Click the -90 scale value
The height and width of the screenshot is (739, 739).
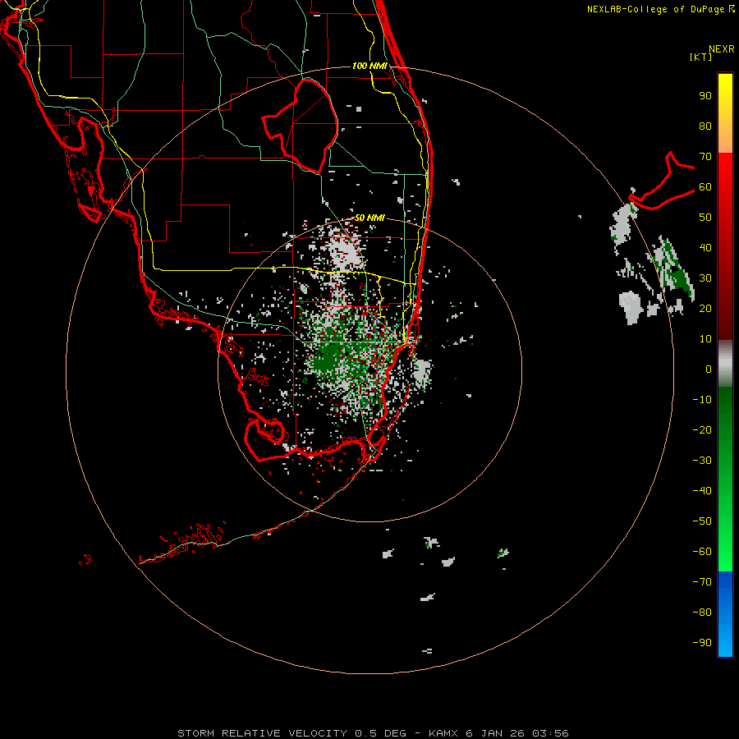click(702, 643)
